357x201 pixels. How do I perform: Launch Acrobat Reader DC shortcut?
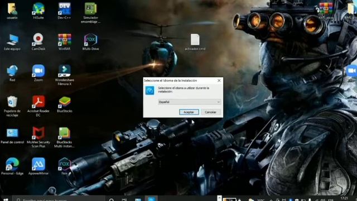(x=38, y=107)
